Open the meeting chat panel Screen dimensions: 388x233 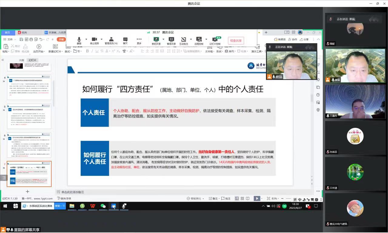click(125, 39)
